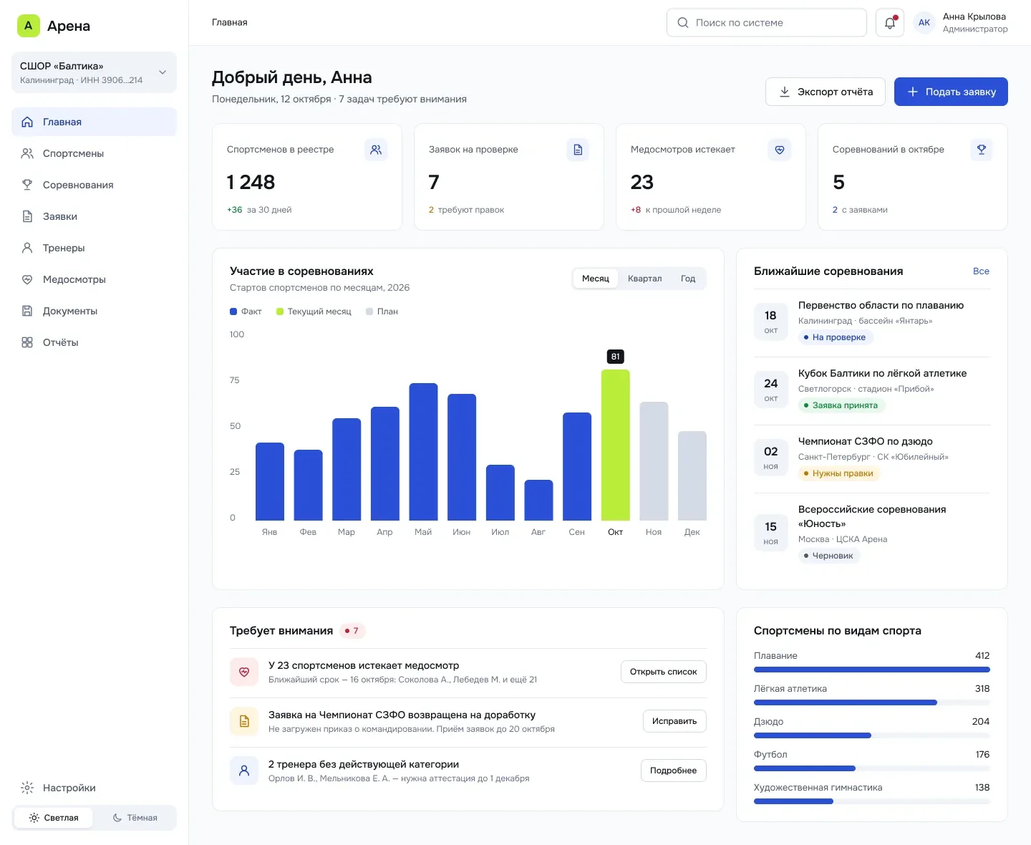This screenshot has width=1031, height=845.
Task: Click the Май chart bar
Action: click(423, 452)
